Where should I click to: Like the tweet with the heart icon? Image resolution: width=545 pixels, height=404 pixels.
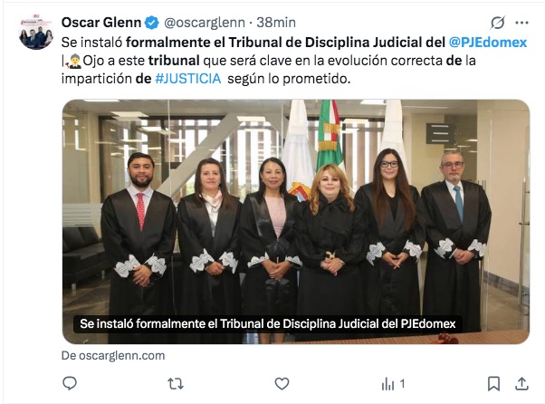pyautogui.click(x=282, y=384)
